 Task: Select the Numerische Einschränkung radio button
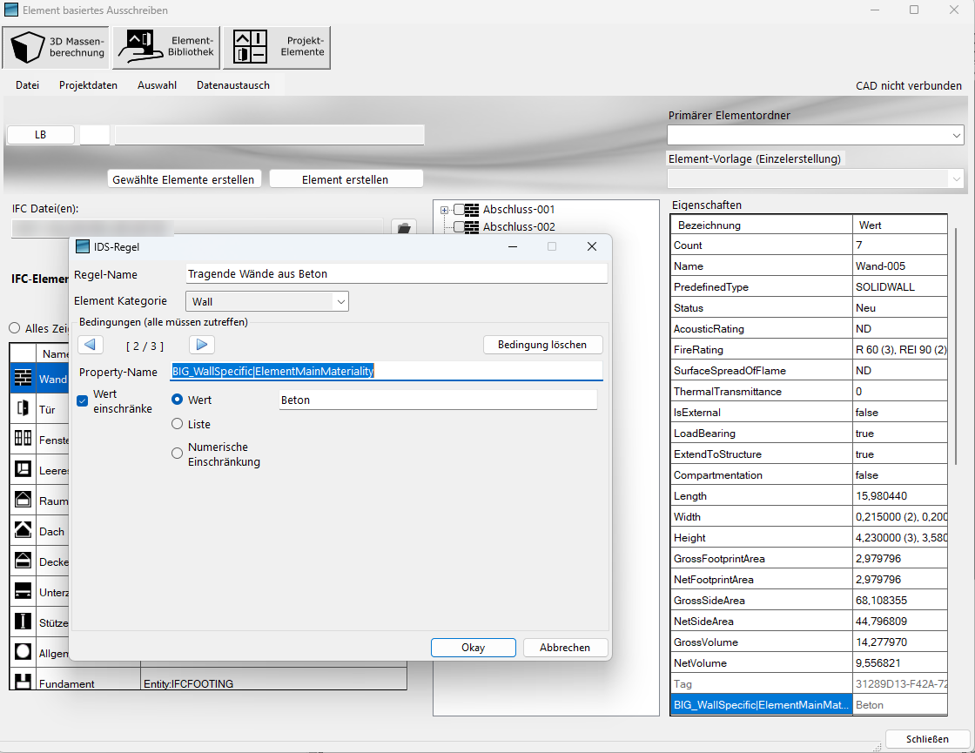tap(178, 454)
